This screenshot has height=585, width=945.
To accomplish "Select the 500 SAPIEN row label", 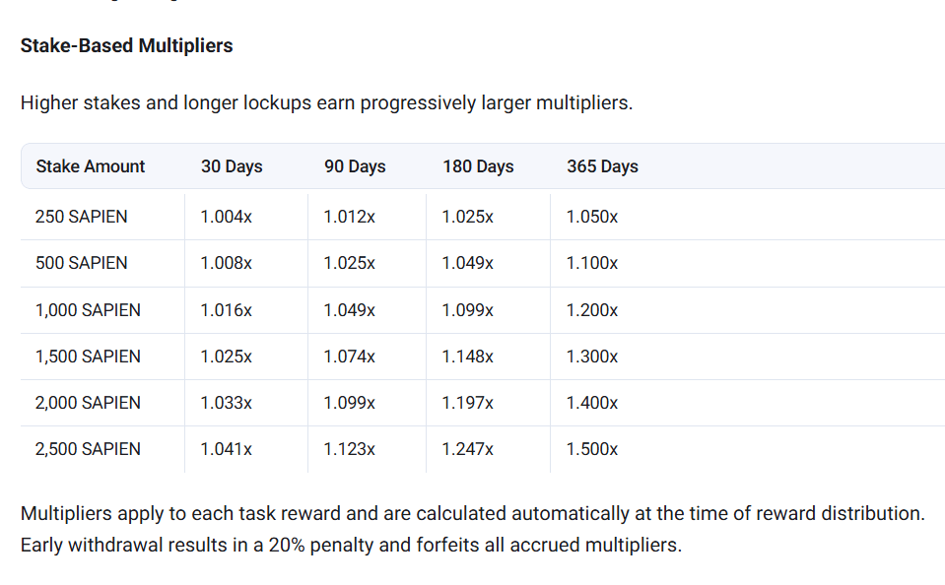I will click(x=81, y=263).
